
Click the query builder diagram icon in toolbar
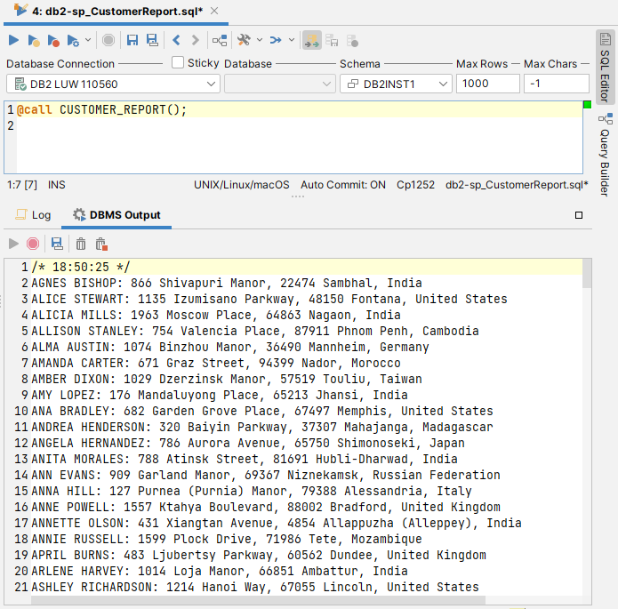pos(220,40)
